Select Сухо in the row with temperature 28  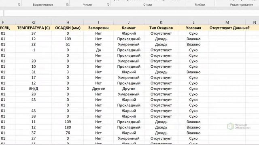pyautogui.click(x=193, y=94)
